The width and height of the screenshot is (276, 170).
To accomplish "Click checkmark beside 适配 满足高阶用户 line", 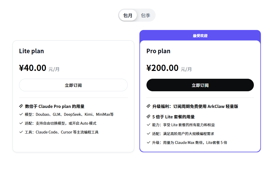I will tap(149, 133).
